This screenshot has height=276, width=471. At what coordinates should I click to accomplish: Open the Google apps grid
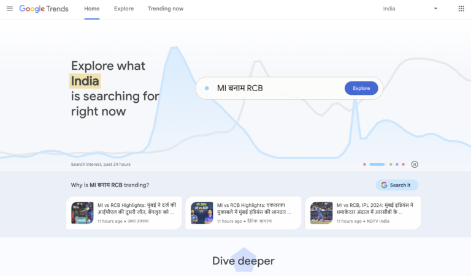(x=461, y=9)
